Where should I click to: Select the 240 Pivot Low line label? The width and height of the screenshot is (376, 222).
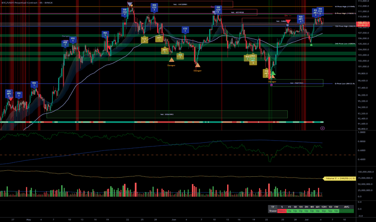point(345,44)
